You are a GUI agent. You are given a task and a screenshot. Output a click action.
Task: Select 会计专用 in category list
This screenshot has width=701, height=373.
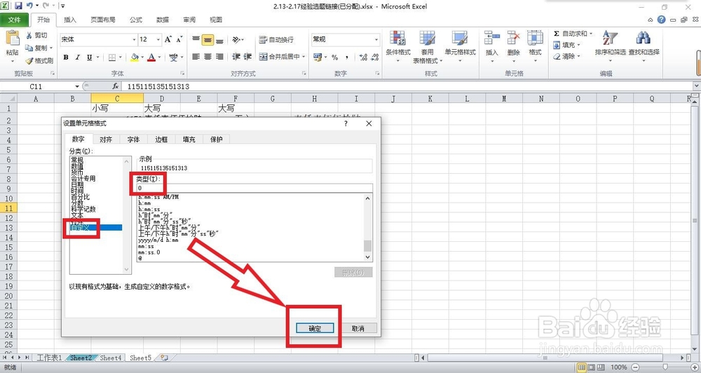83,179
